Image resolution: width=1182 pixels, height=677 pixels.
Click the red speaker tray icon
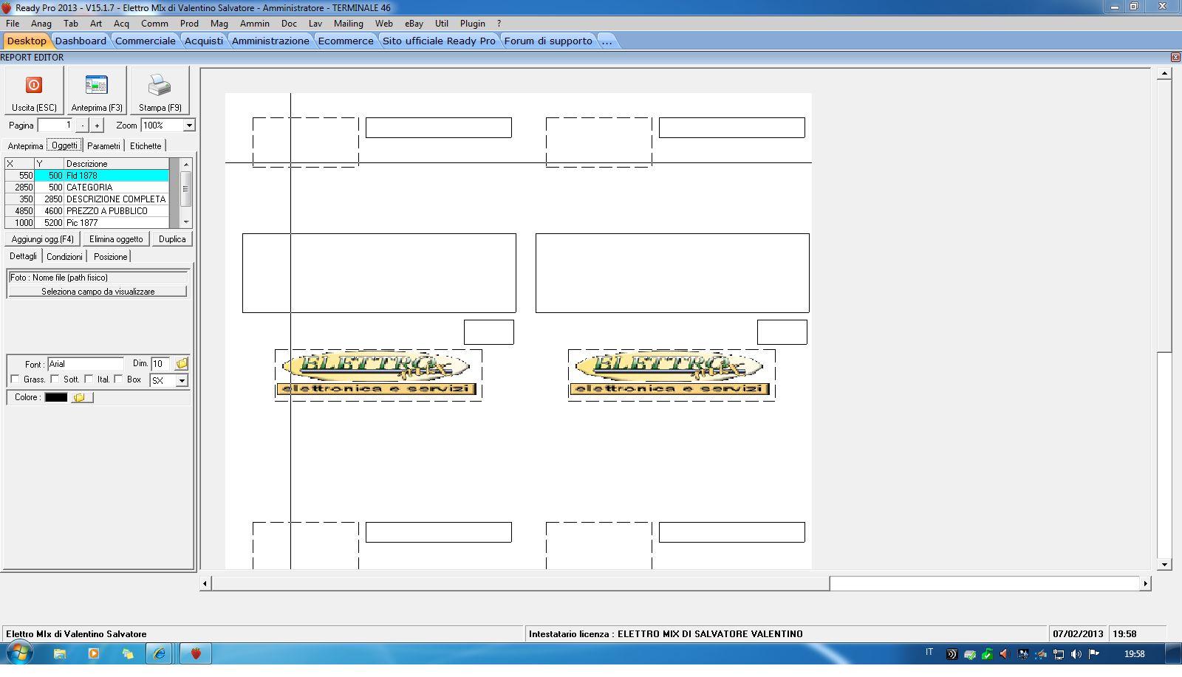tap(1005, 654)
